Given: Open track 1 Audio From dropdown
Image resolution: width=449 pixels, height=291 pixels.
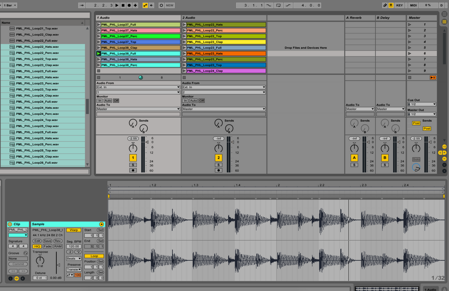Looking at the screenshot, I should [138, 87].
